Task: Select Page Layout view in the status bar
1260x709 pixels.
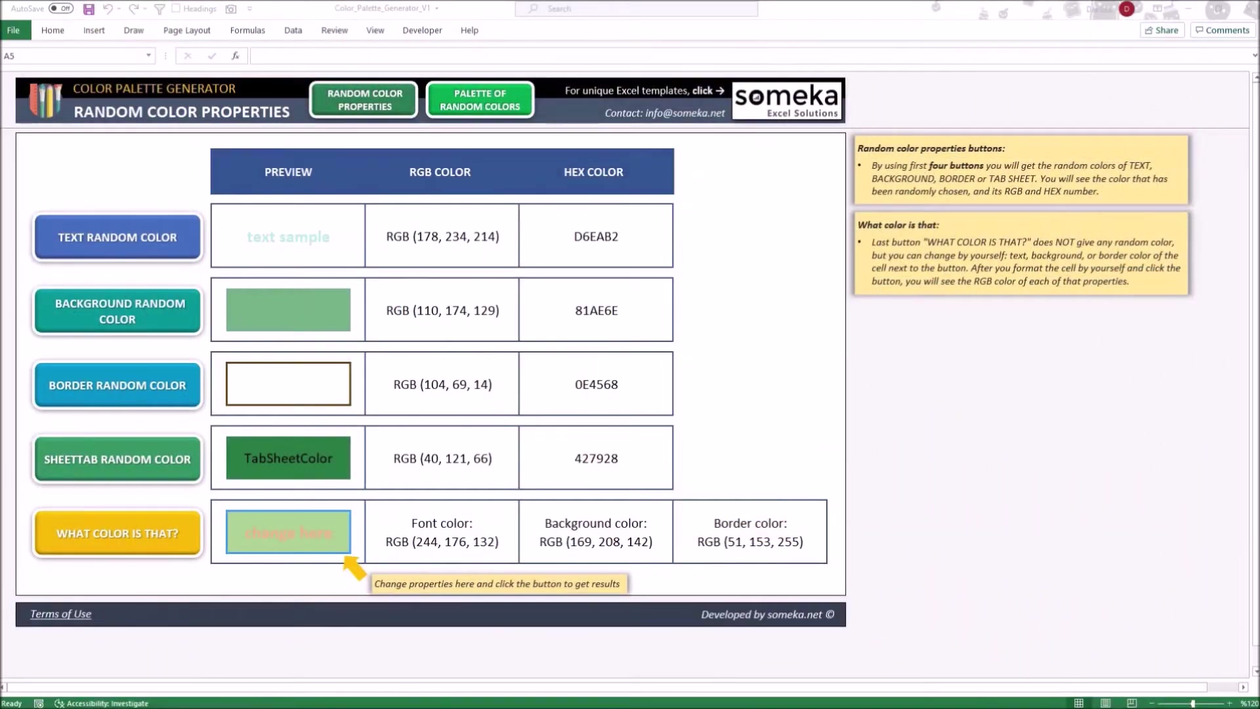Action: 1105,703
